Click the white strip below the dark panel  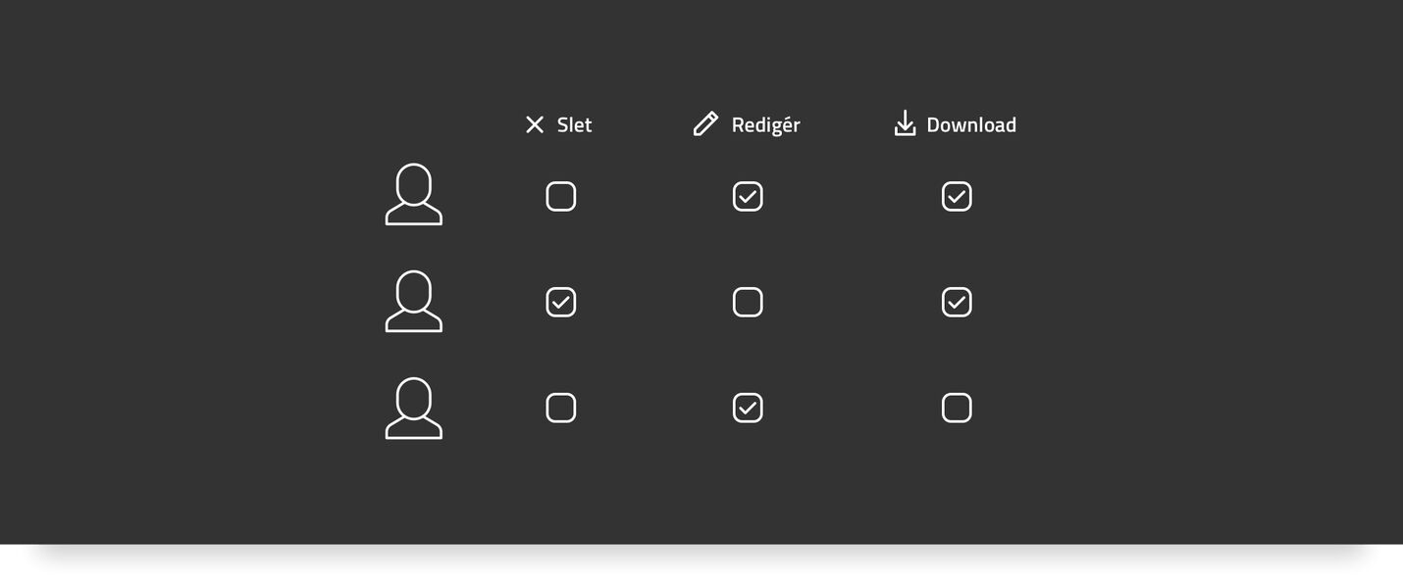pyautogui.click(x=701, y=564)
